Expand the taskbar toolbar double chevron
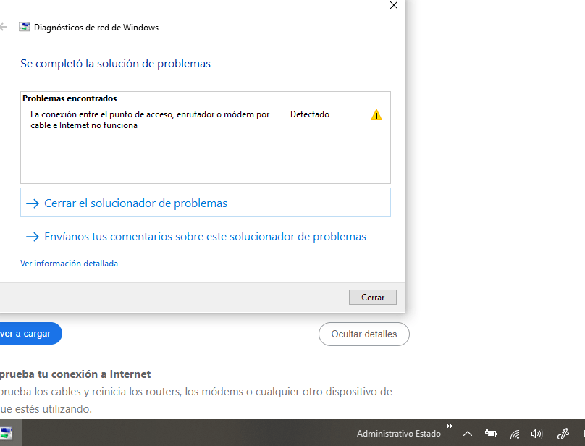Viewport: 585px width, 446px height. tap(450, 426)
